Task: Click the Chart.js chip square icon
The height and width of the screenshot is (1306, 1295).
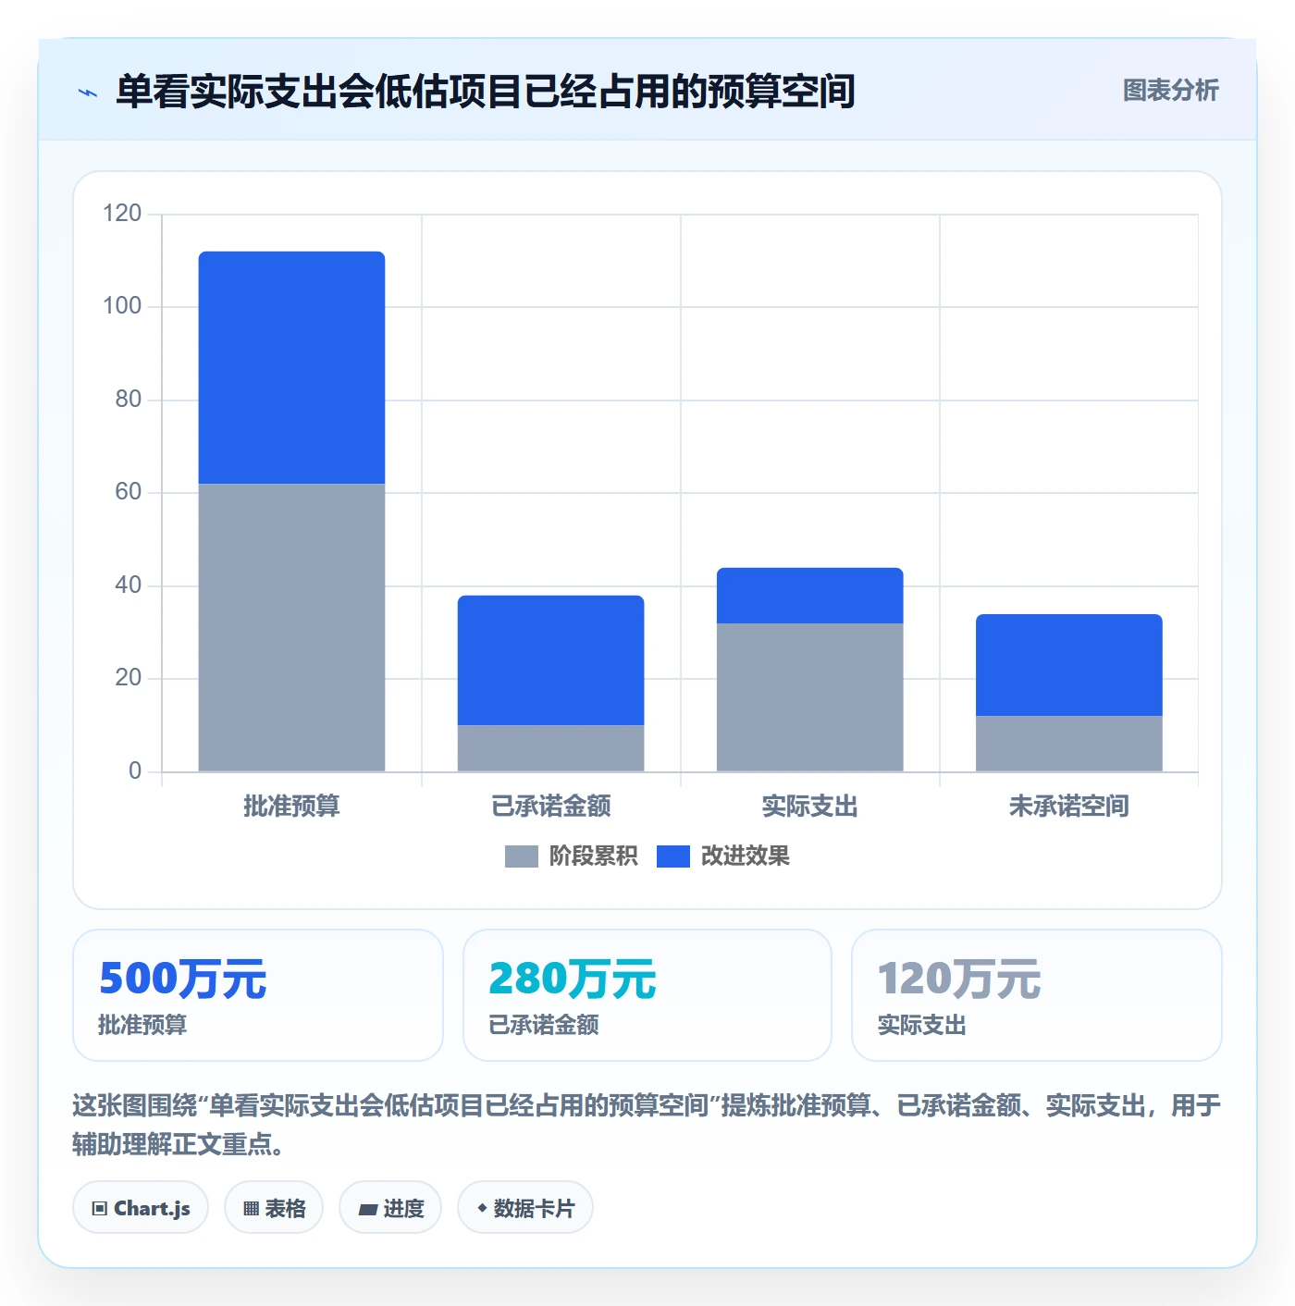Action: 100,1209
